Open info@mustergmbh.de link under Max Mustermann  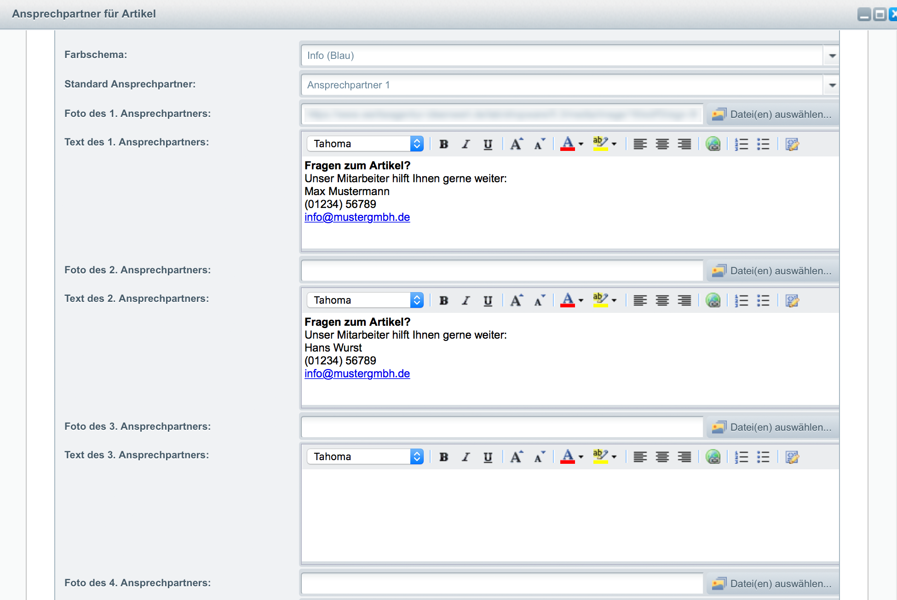[x=357, y=217]
